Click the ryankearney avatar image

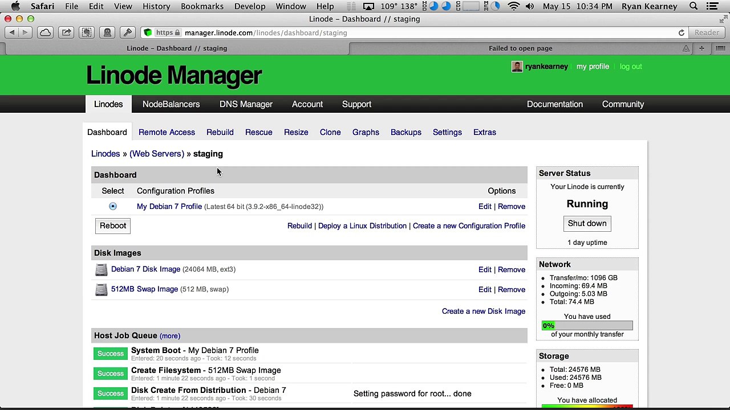(517, 67)
